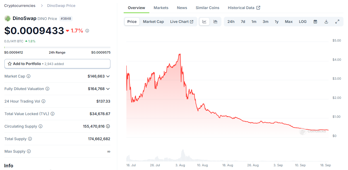Set chart range to Max
Viewport: 348px width, 170px height.
(x=289, y=22)
